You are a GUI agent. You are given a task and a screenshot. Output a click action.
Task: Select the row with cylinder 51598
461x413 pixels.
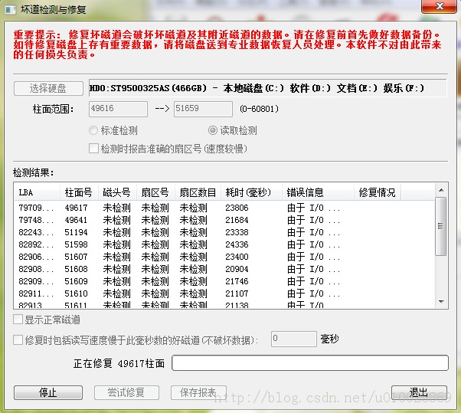224,244
